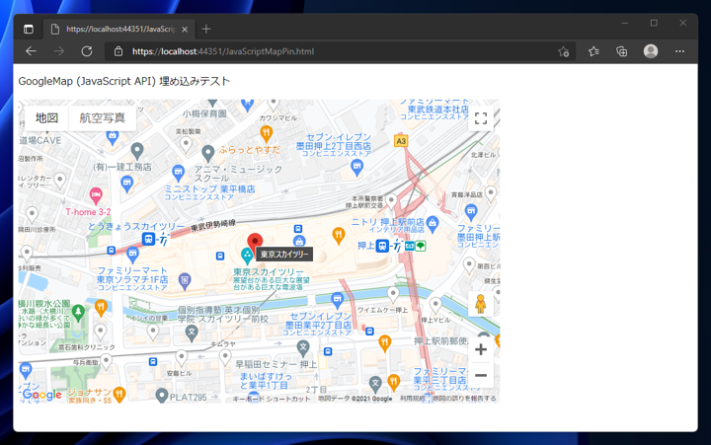Click the T-home 3-2 lodging icon
The width and height of the screenshot is (711, 445).
pos(96,196)
